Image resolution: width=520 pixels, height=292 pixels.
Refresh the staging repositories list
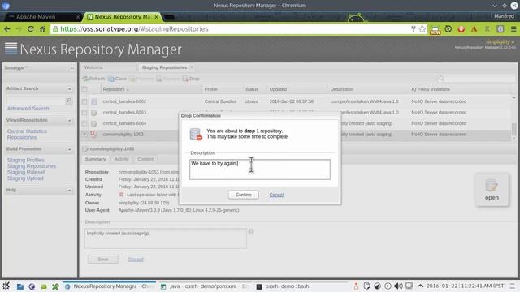point(94,79)
